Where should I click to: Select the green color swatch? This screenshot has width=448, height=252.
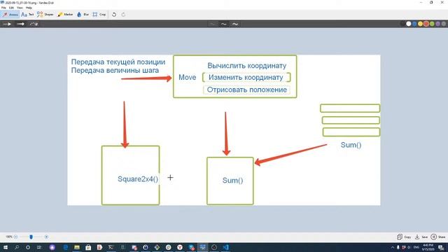coord(432,24)
